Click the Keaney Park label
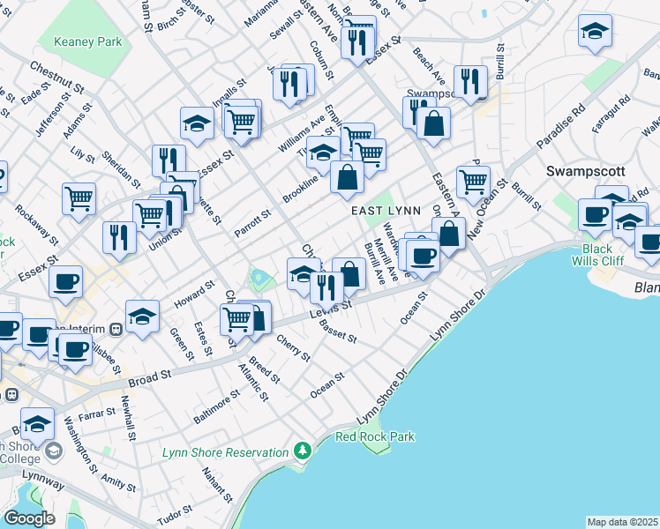The width and height of the screenshot is (660, 529). (x=88, y=41)
